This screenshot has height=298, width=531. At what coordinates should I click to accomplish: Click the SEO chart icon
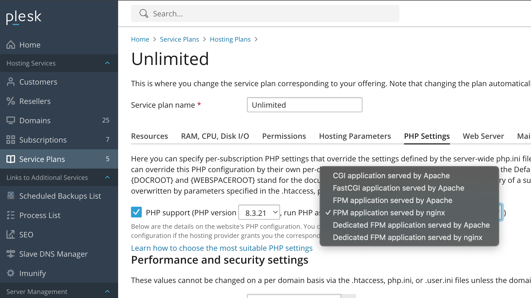pos(11,235)
